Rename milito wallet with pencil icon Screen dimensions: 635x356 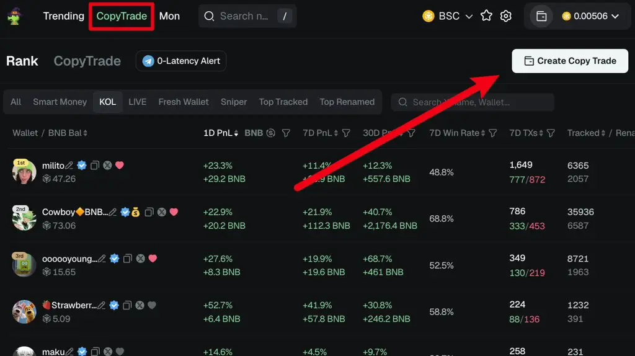tap(69, 166)
